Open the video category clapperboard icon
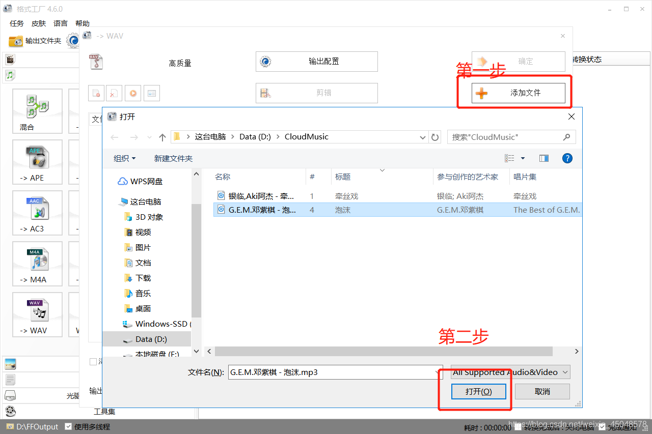The height and width of the screenshot is (434, 652). 10,60
